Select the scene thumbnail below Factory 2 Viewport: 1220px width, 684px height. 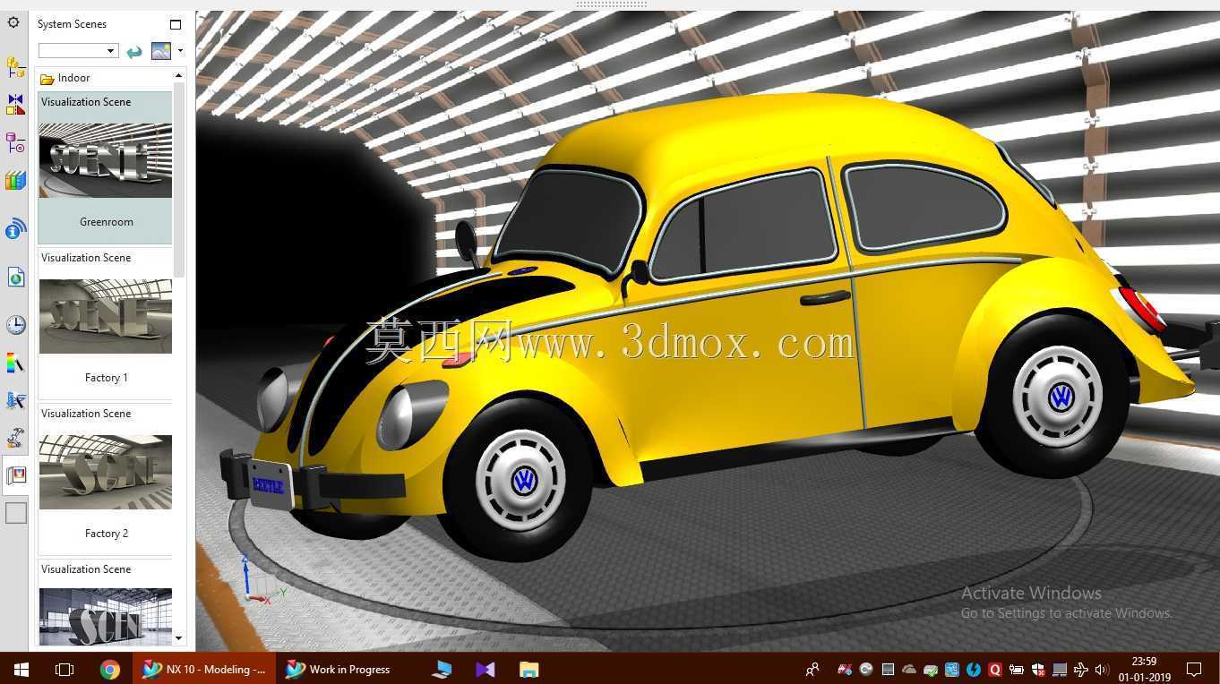click(x=105, y=617)
